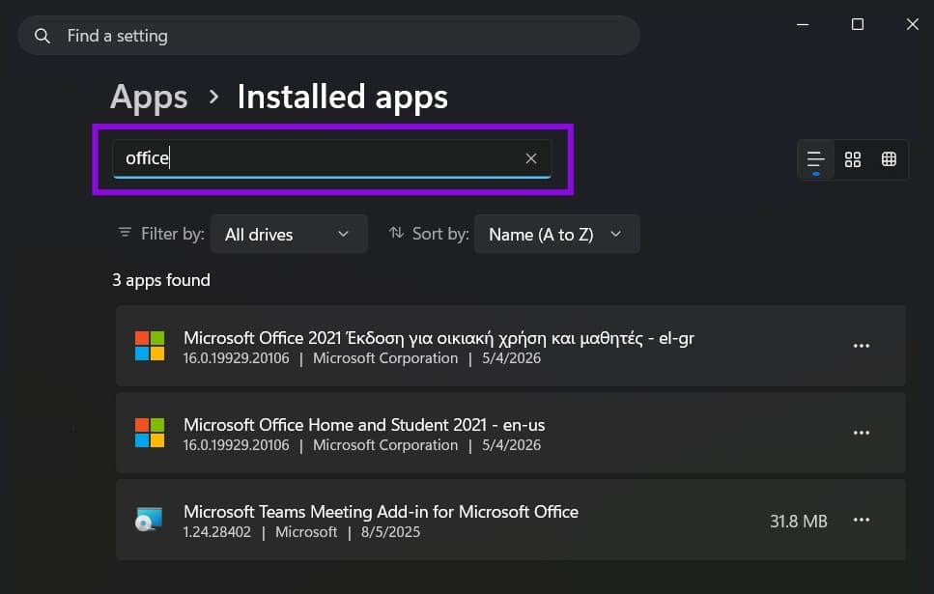Click the Office Home and Student en-us logo
Screen dimensions: 934x594
[150, 433]
